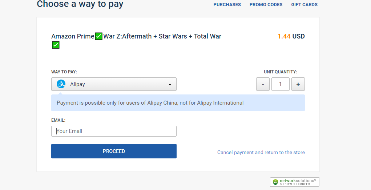This screenshot has width=371, height=190.
Task: Click the Network Solutions padlock shield icon
Action: pos(275,182)
